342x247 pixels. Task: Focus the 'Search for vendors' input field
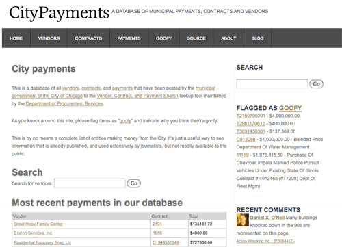(90, 183)
